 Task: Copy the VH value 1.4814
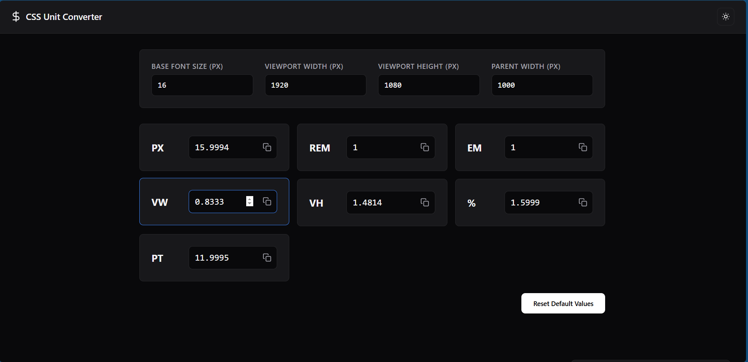coord(425,202)
